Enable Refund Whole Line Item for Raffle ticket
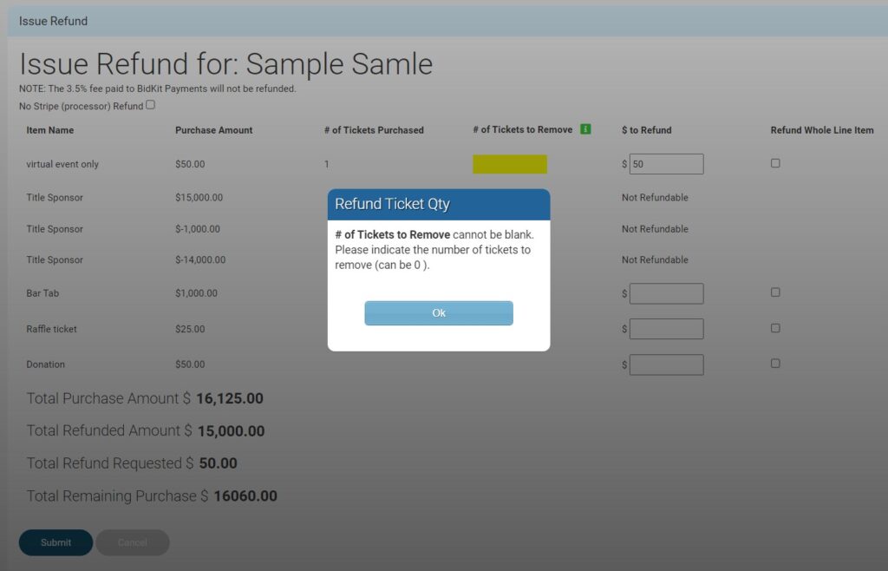 coord(775,328)
